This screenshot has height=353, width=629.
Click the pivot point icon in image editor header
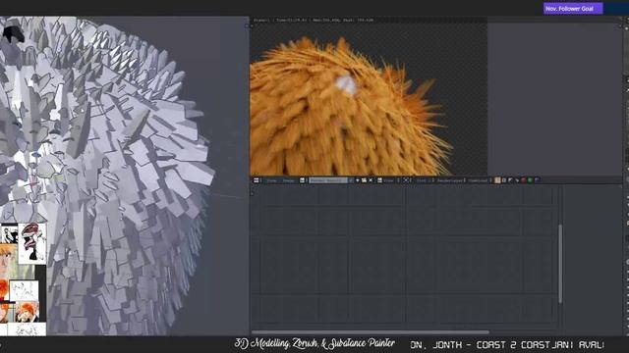click(x=406, y=180)
